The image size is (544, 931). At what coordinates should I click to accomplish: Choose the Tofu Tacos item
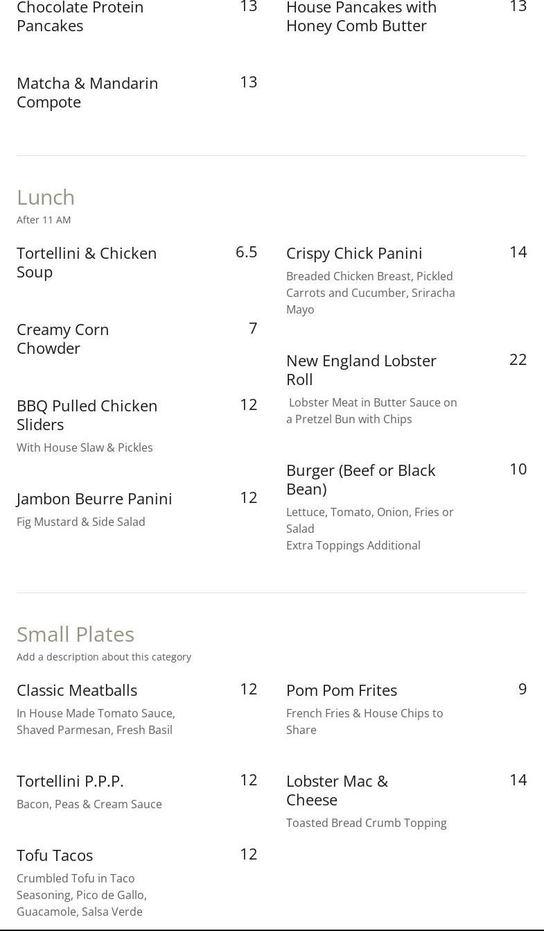[55, 855]
